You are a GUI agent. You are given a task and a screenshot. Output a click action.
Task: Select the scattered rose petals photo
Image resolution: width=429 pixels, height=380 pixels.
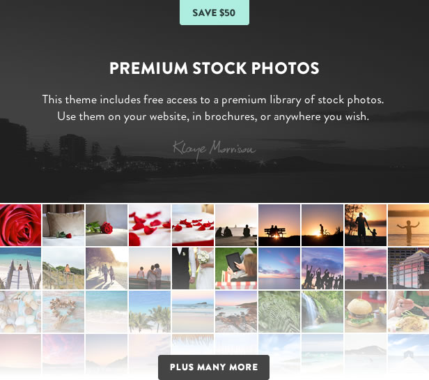point(150,225)
